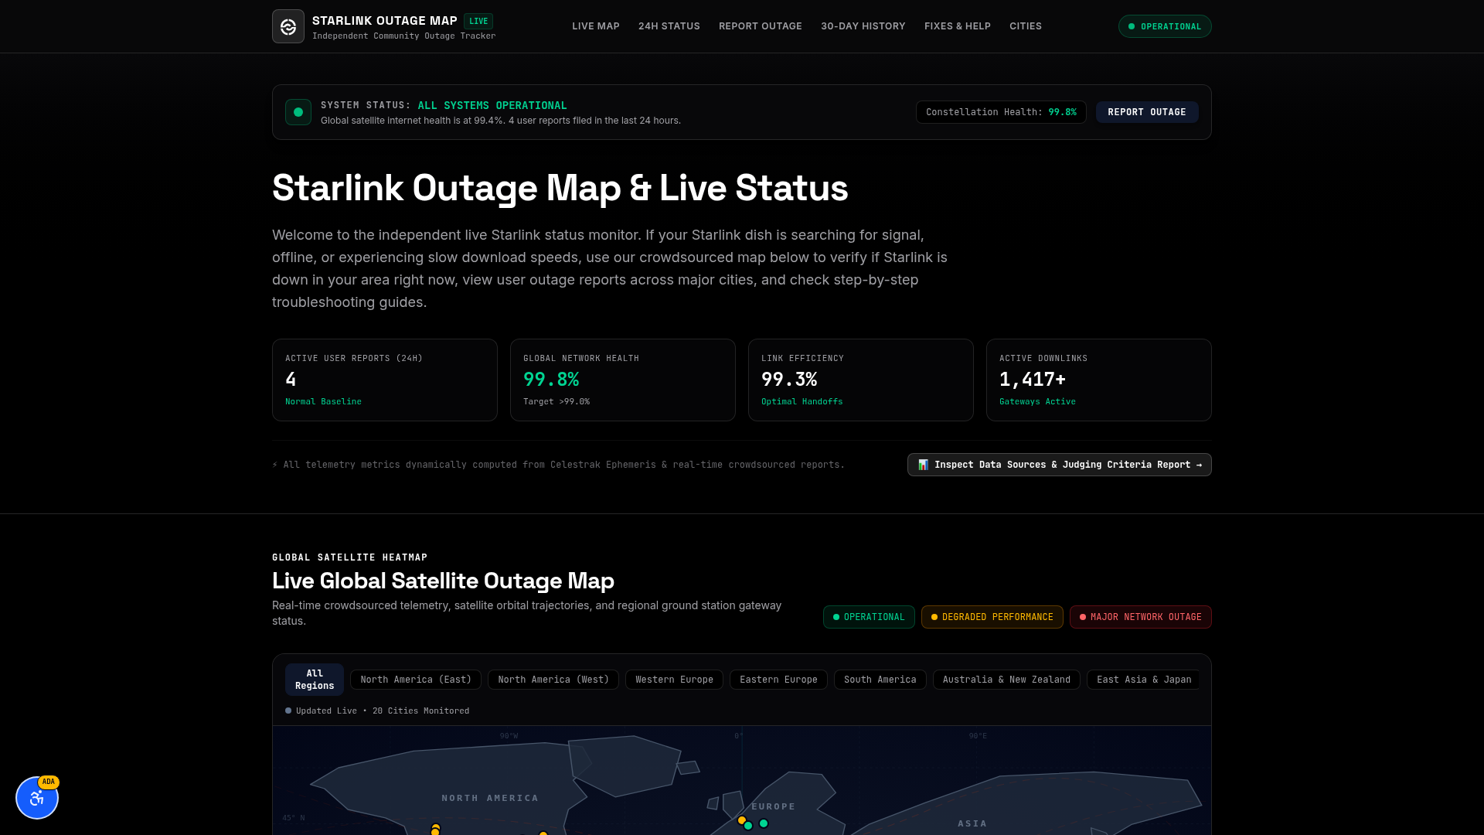The height and width of the screenshot is (835, 1484).
Task: Click the Active User Reports (24H) card
Action: click(385, 380)
